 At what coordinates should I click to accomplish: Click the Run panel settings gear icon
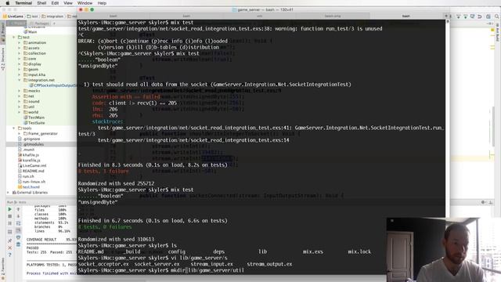pyautogui.click(x=483, y=202)
